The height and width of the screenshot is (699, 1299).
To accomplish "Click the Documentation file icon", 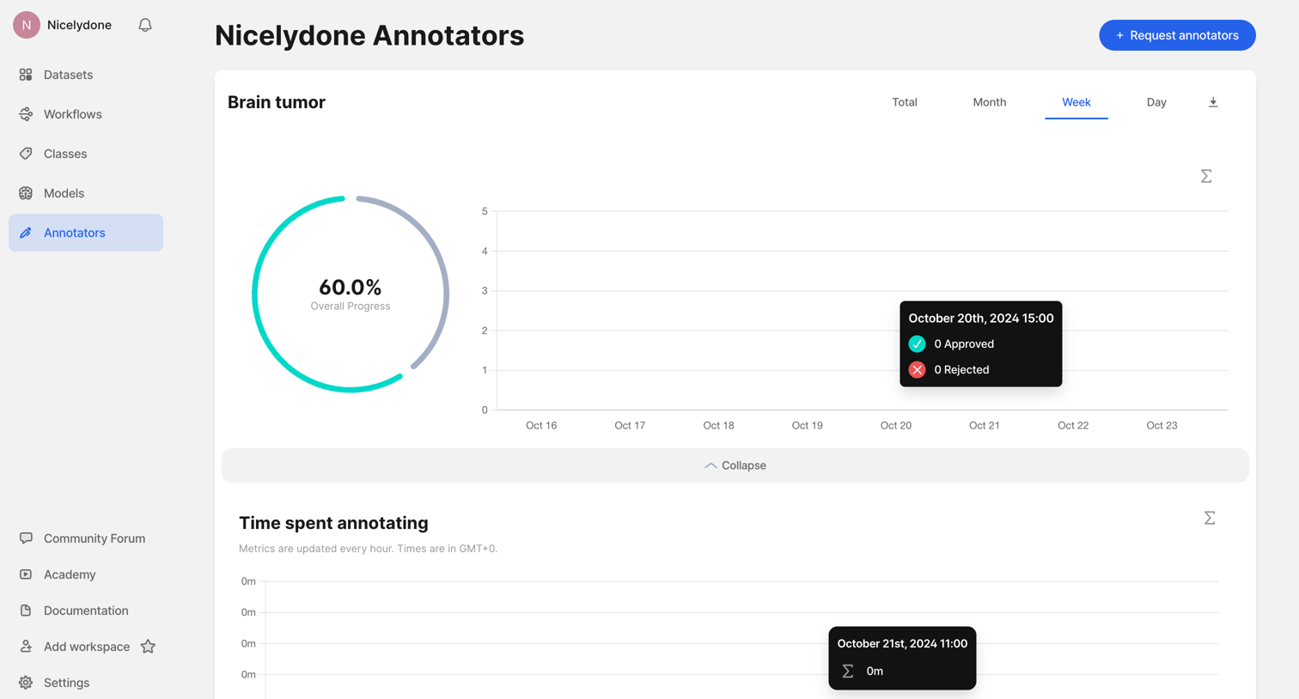I will (x=26, y=611).
